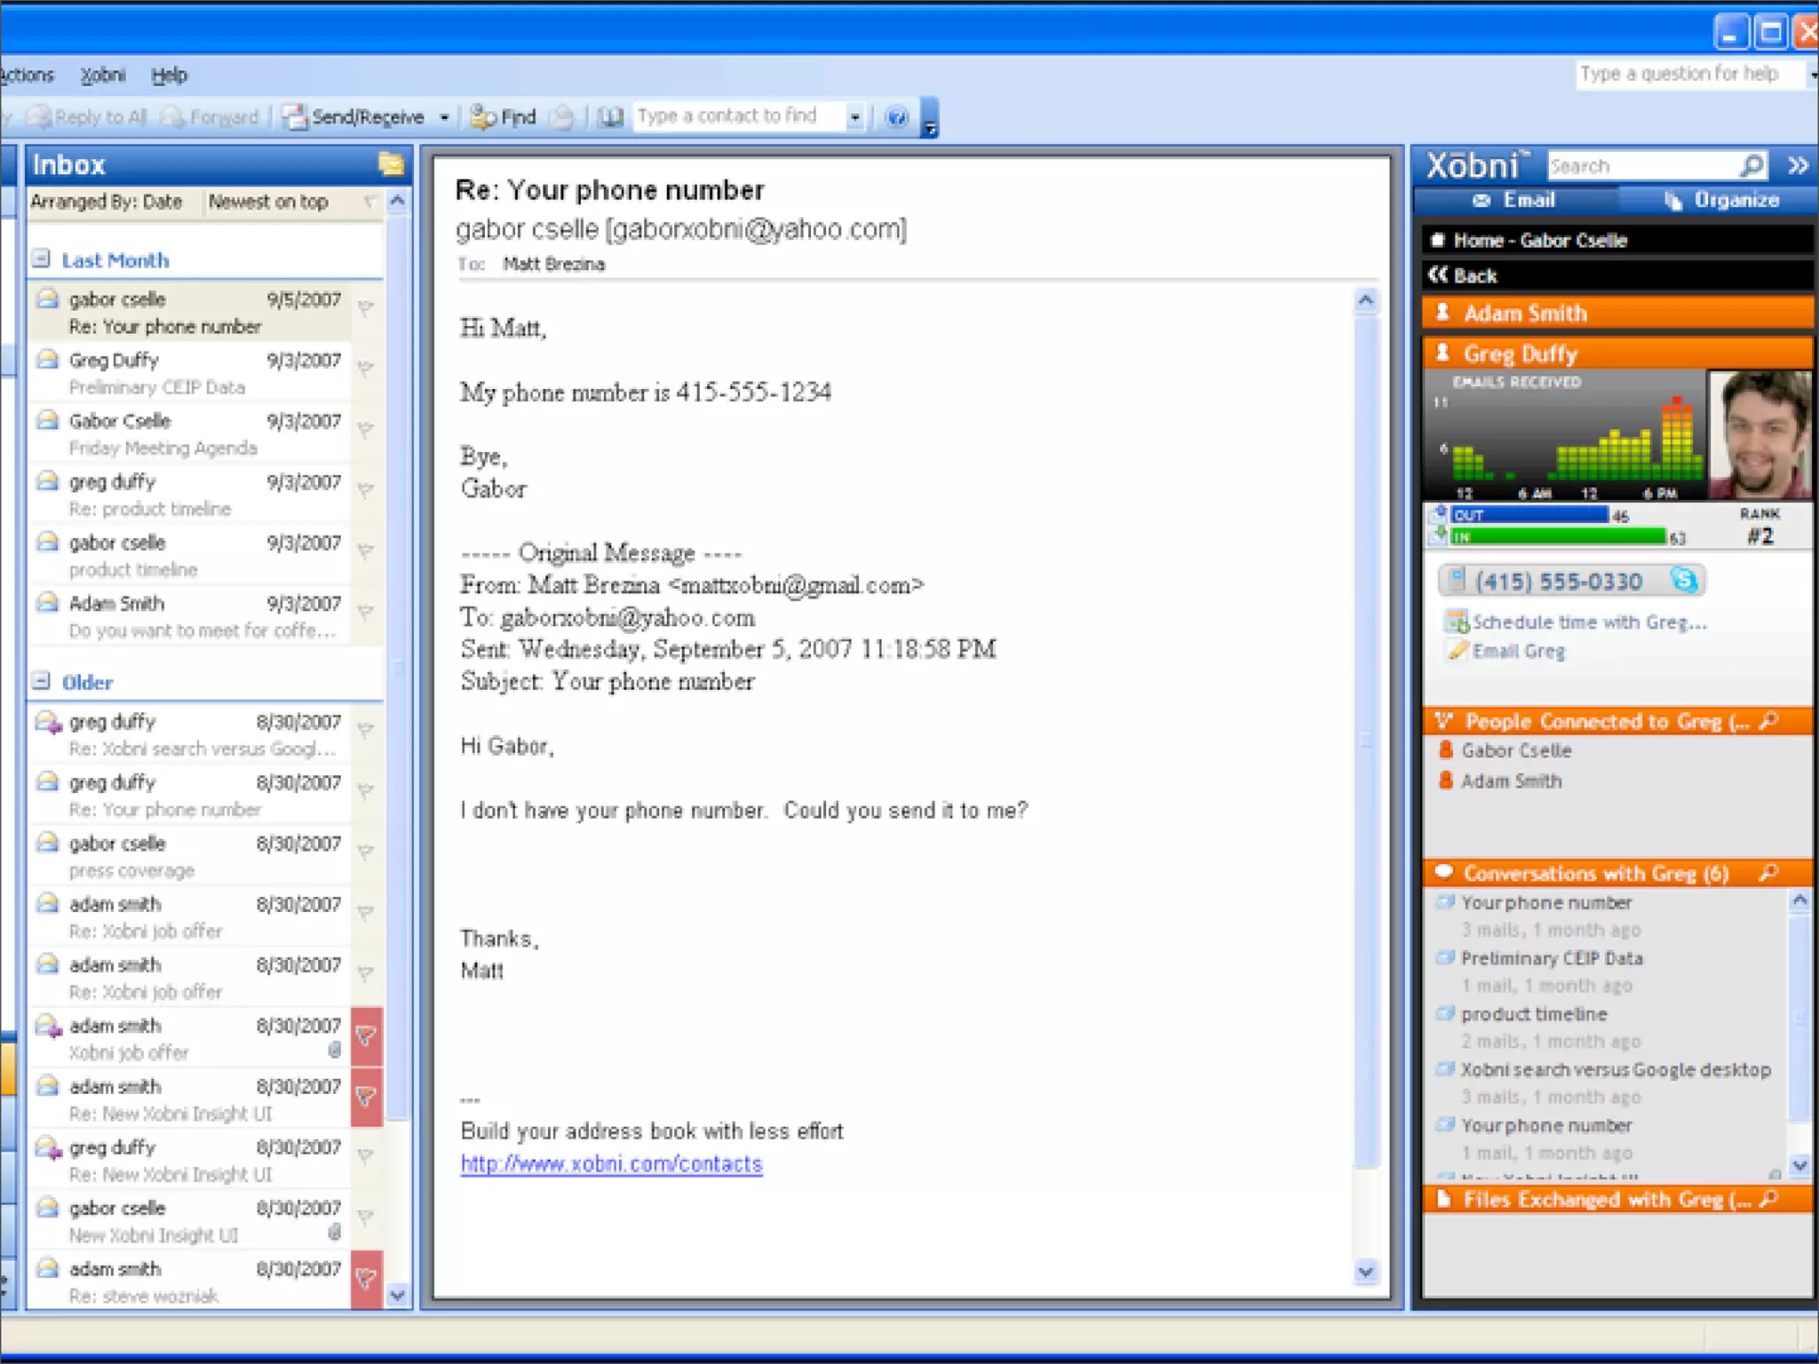The height and width of the screenshot is (1364, 1819).
Task: Toggle red flag on adam smith Xobni job offer
Action: (x=366, y=1035)
